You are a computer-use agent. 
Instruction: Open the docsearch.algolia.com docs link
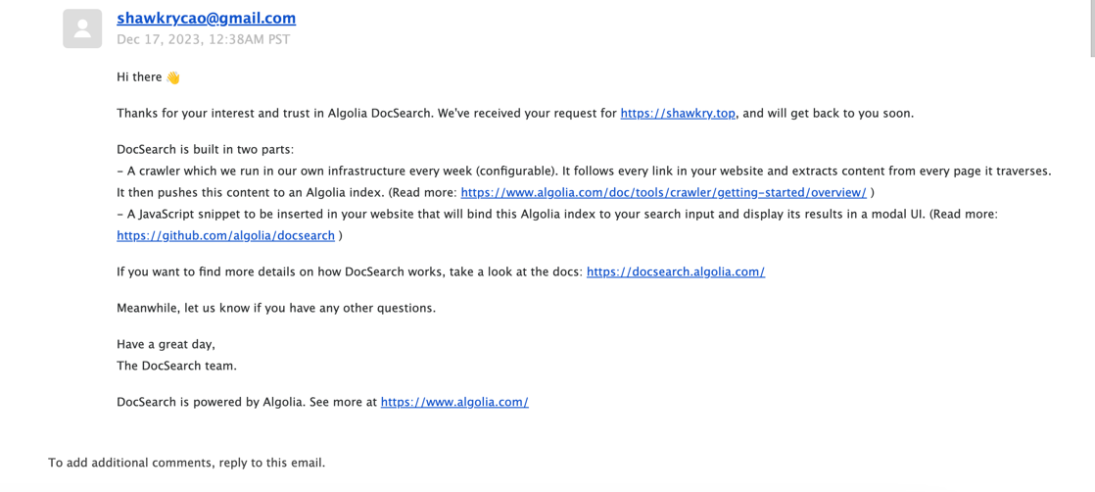tap(676, 271)
